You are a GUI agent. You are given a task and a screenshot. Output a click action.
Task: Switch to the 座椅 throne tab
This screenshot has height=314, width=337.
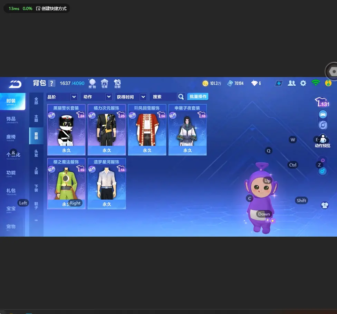click(11, 137)
